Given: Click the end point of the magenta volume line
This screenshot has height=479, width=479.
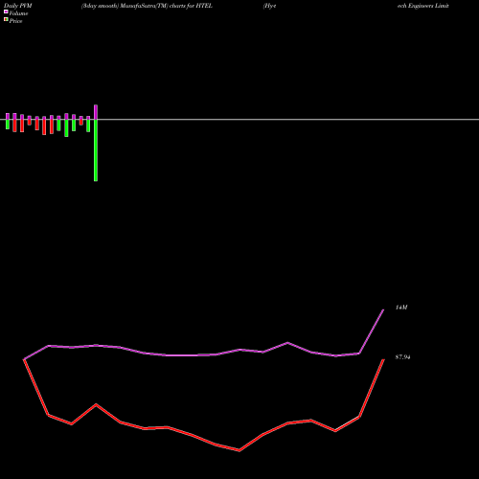Looking at the screenshot, I should (x=383, y=309).
